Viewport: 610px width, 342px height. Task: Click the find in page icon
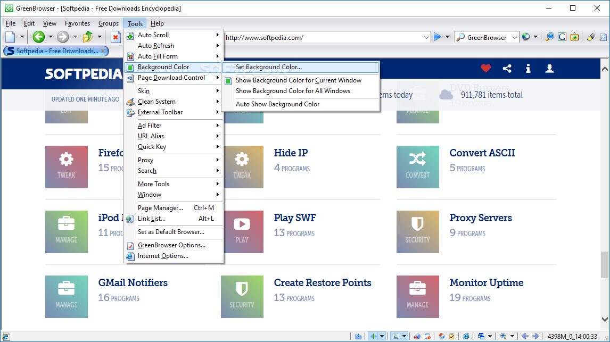603,37
